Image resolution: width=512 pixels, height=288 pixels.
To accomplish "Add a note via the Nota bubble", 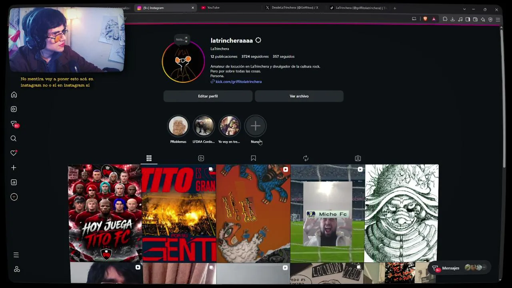I will click(x=181, y=39).
